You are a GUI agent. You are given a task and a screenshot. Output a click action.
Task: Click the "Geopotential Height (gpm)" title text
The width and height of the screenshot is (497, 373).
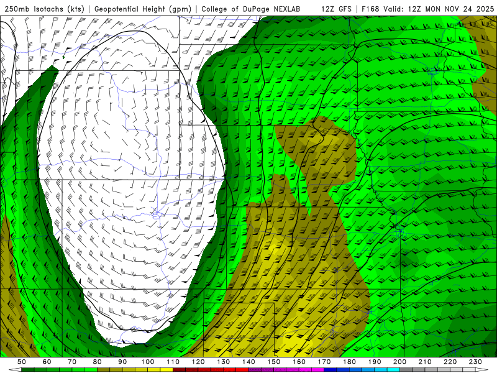tap(143, 9)
